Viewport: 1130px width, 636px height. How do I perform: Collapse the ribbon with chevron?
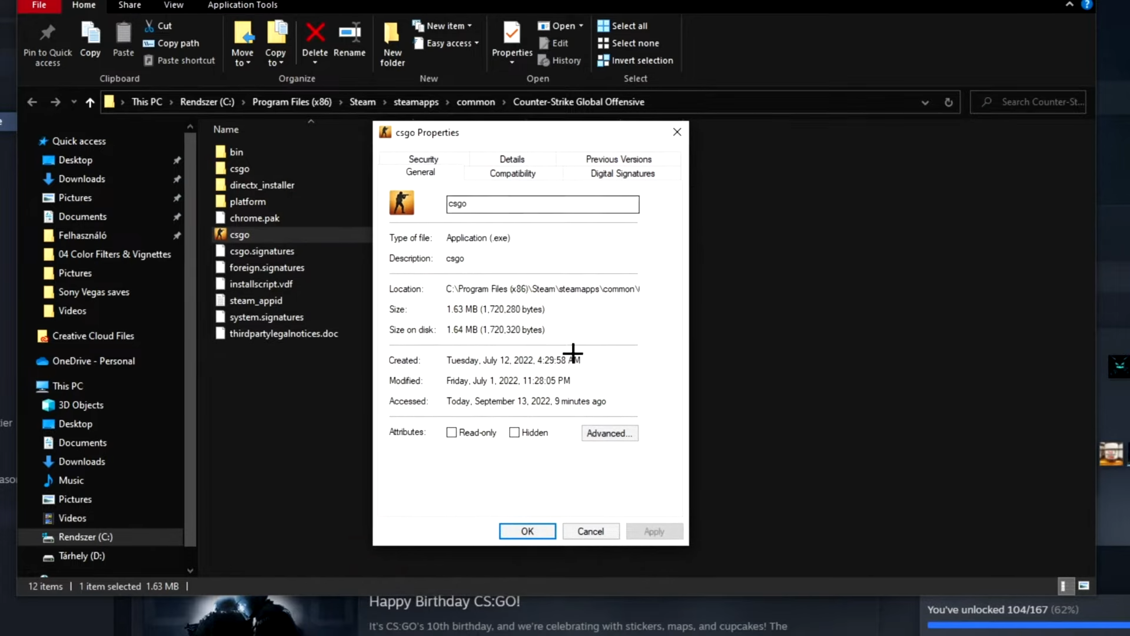1069,5
